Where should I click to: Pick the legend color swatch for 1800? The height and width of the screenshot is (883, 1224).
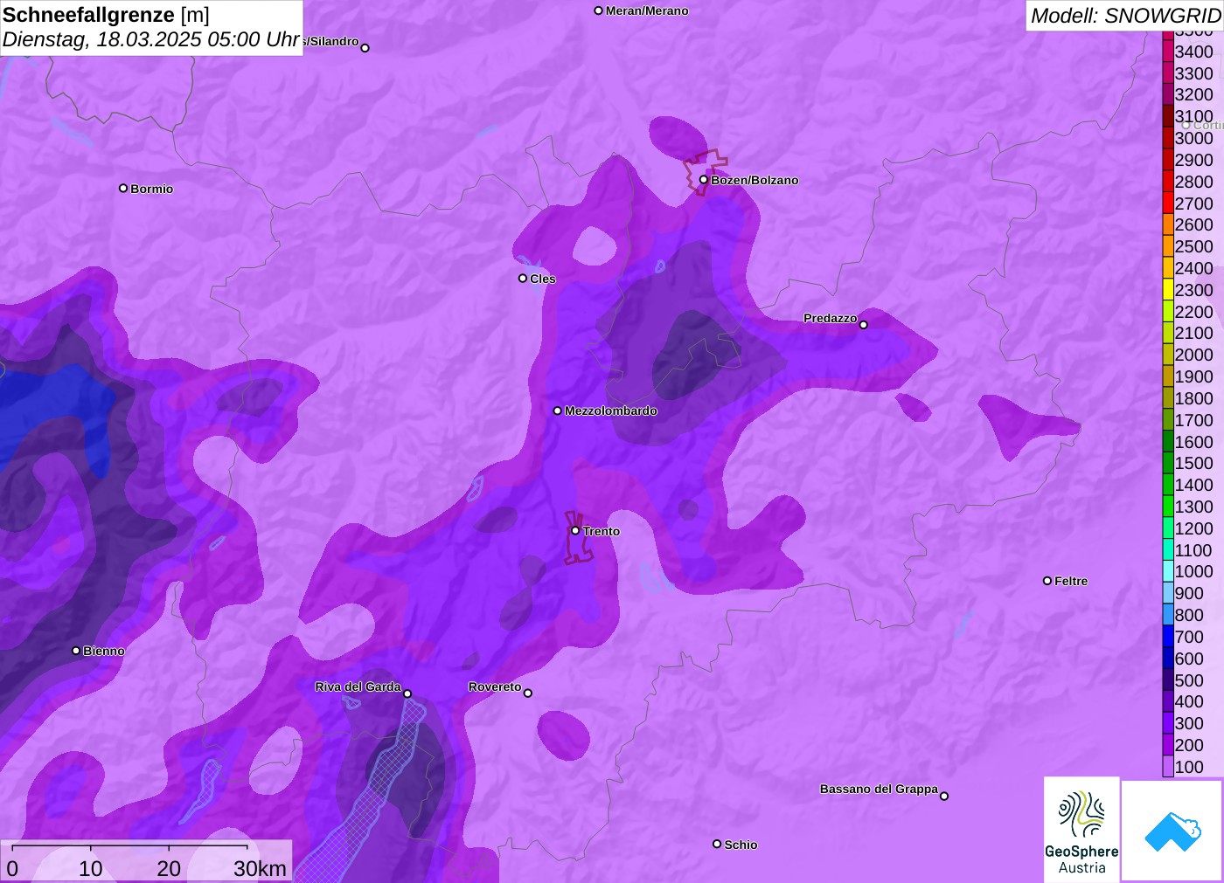click(1168, 397)
